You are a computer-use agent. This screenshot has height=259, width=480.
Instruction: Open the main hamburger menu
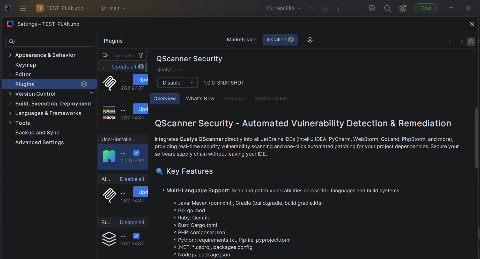(x=23, y=8)
